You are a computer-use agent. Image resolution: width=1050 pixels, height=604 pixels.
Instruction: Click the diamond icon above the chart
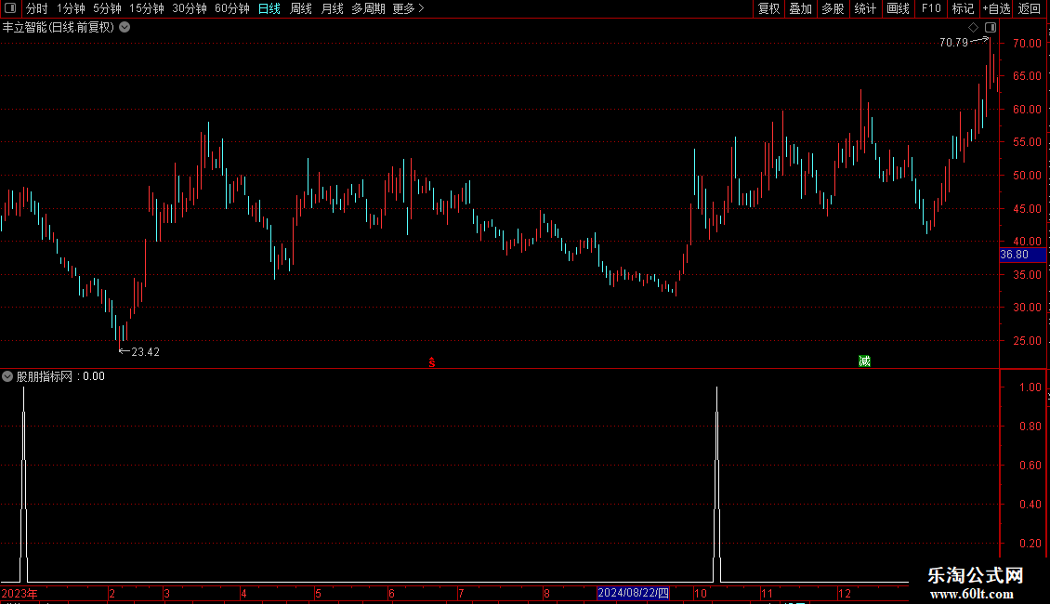974,28
